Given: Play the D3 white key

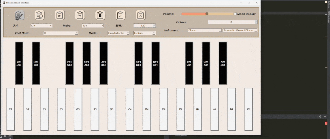Looking at the screenshot, I should tap(27, 109).
